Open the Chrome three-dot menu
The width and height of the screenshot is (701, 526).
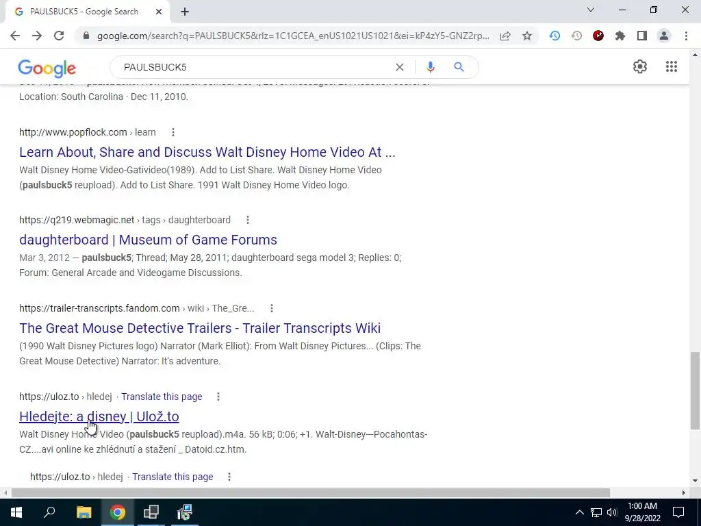pos(686,36)
